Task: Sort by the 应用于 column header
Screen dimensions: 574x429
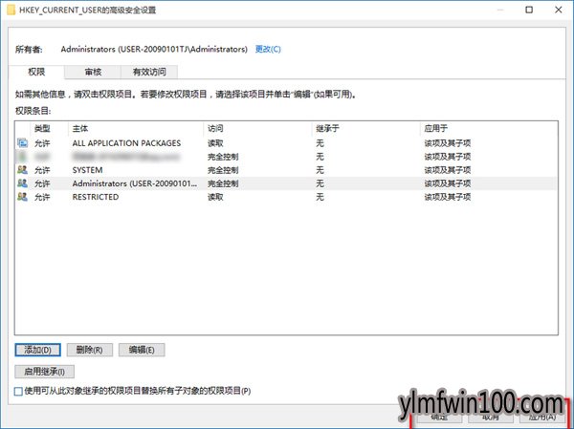Action: (488, 128)
